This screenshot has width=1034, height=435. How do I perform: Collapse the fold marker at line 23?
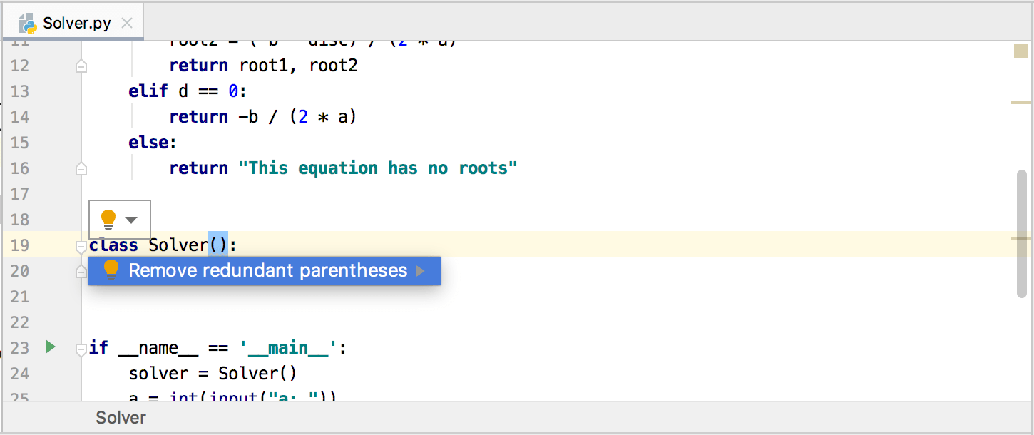pyautogui.click(x=81, y=349)
